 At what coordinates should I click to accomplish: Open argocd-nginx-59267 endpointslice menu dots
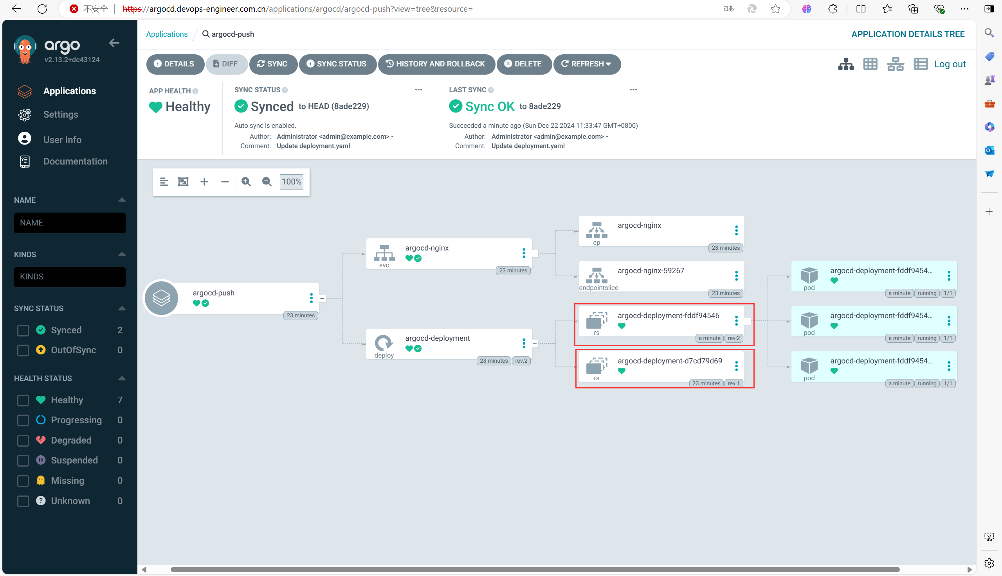[736, 276]
